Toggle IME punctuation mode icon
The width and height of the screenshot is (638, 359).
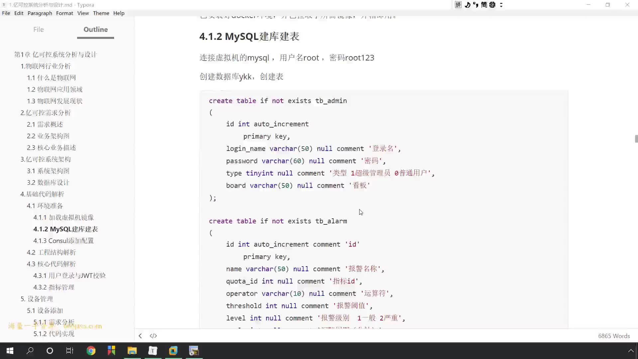(x=476, y=5)
